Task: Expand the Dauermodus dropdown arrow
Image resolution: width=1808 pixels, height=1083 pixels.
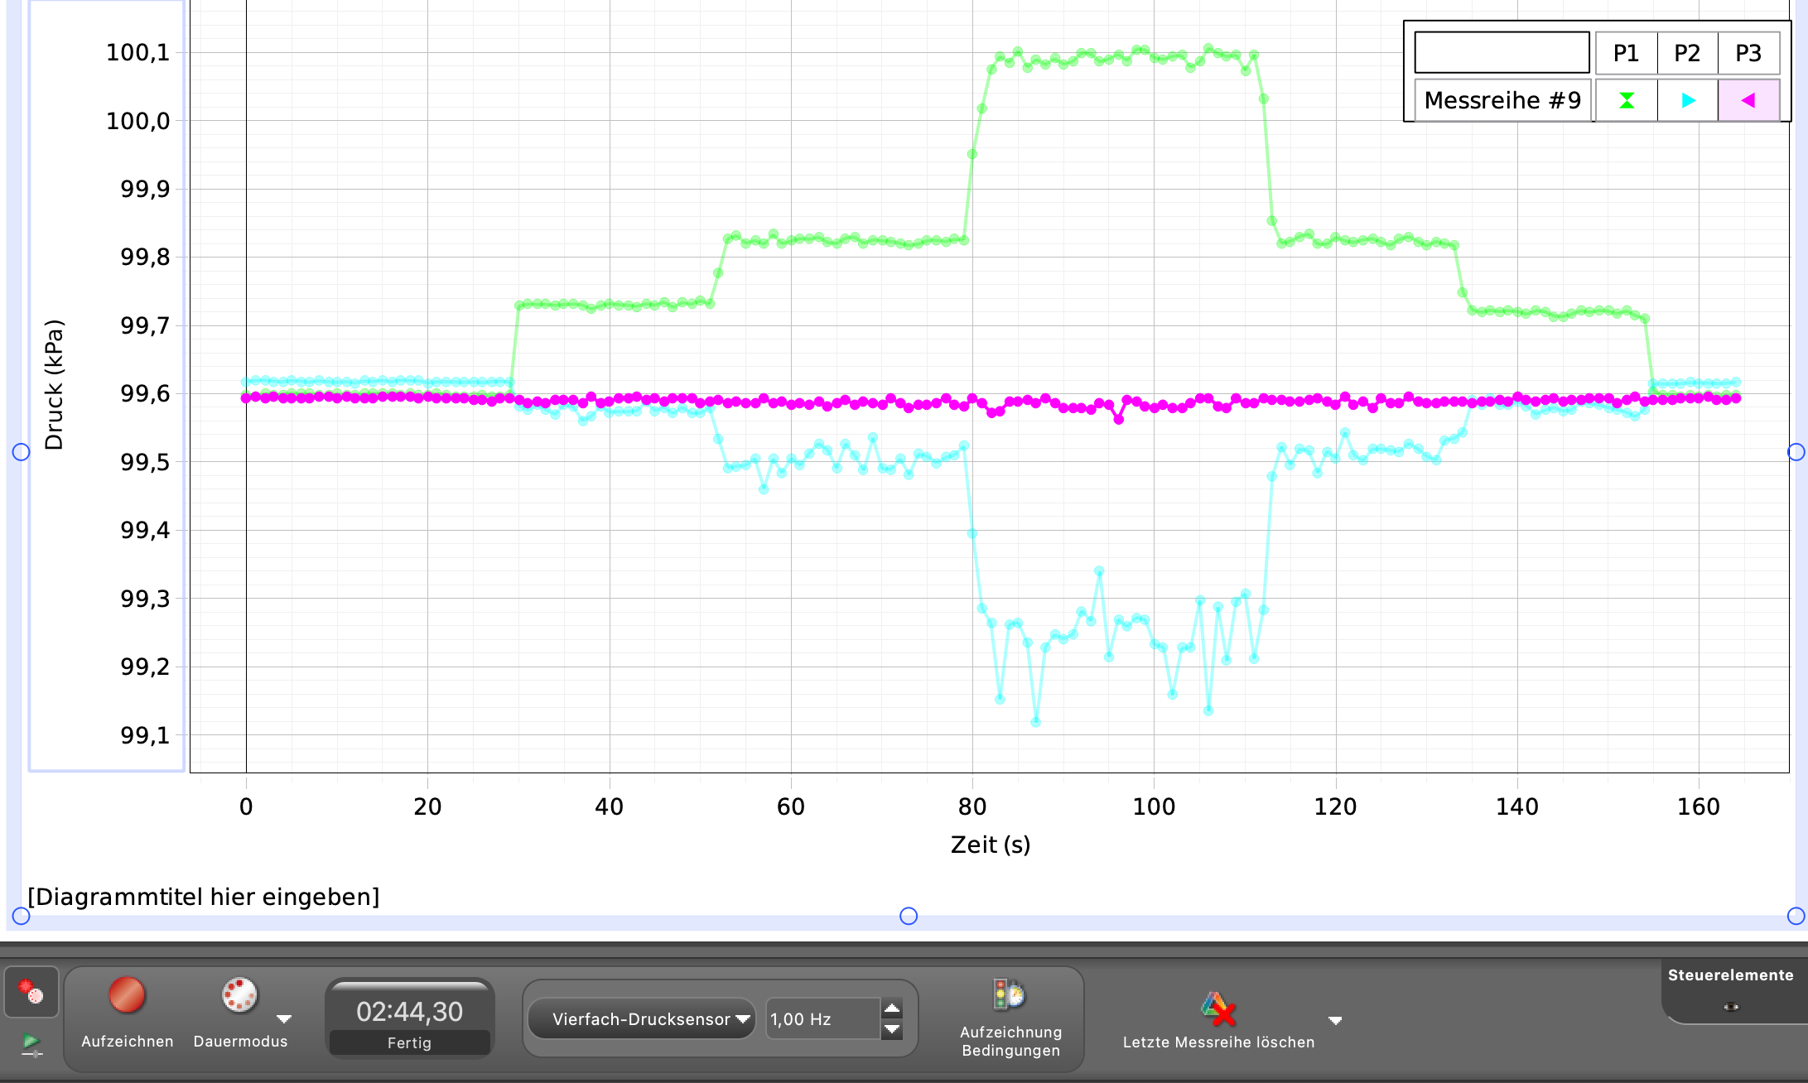Action: pos(284,1018)
